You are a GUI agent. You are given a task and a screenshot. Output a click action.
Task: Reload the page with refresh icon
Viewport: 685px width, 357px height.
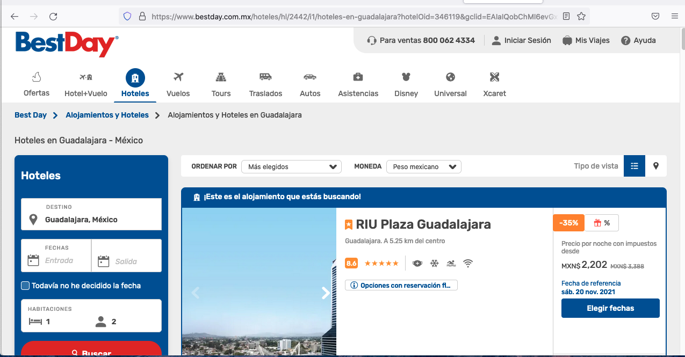point(53,17)
